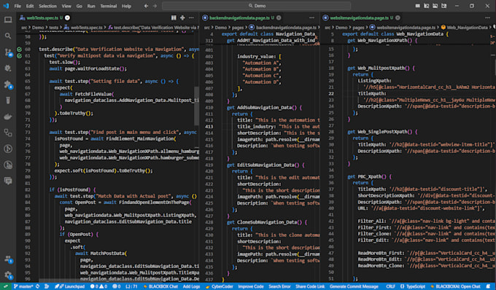496x290 pixels.
Task: Close the websitenavigationdata.page.ts tab
Action: [398, 17]
